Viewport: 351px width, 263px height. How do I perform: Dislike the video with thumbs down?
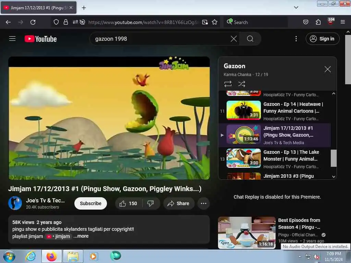pyautogui.click(x=151, y=203)
